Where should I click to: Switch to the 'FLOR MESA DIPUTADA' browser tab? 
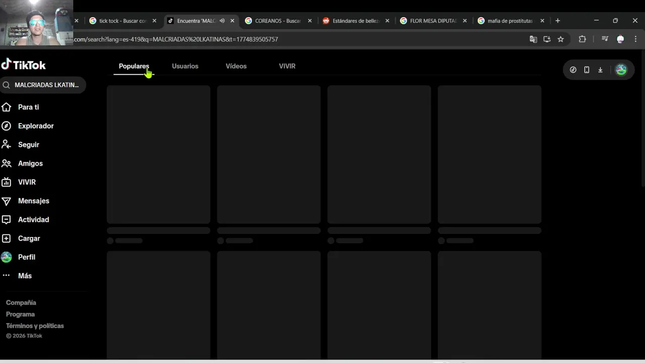coord(433,21)
